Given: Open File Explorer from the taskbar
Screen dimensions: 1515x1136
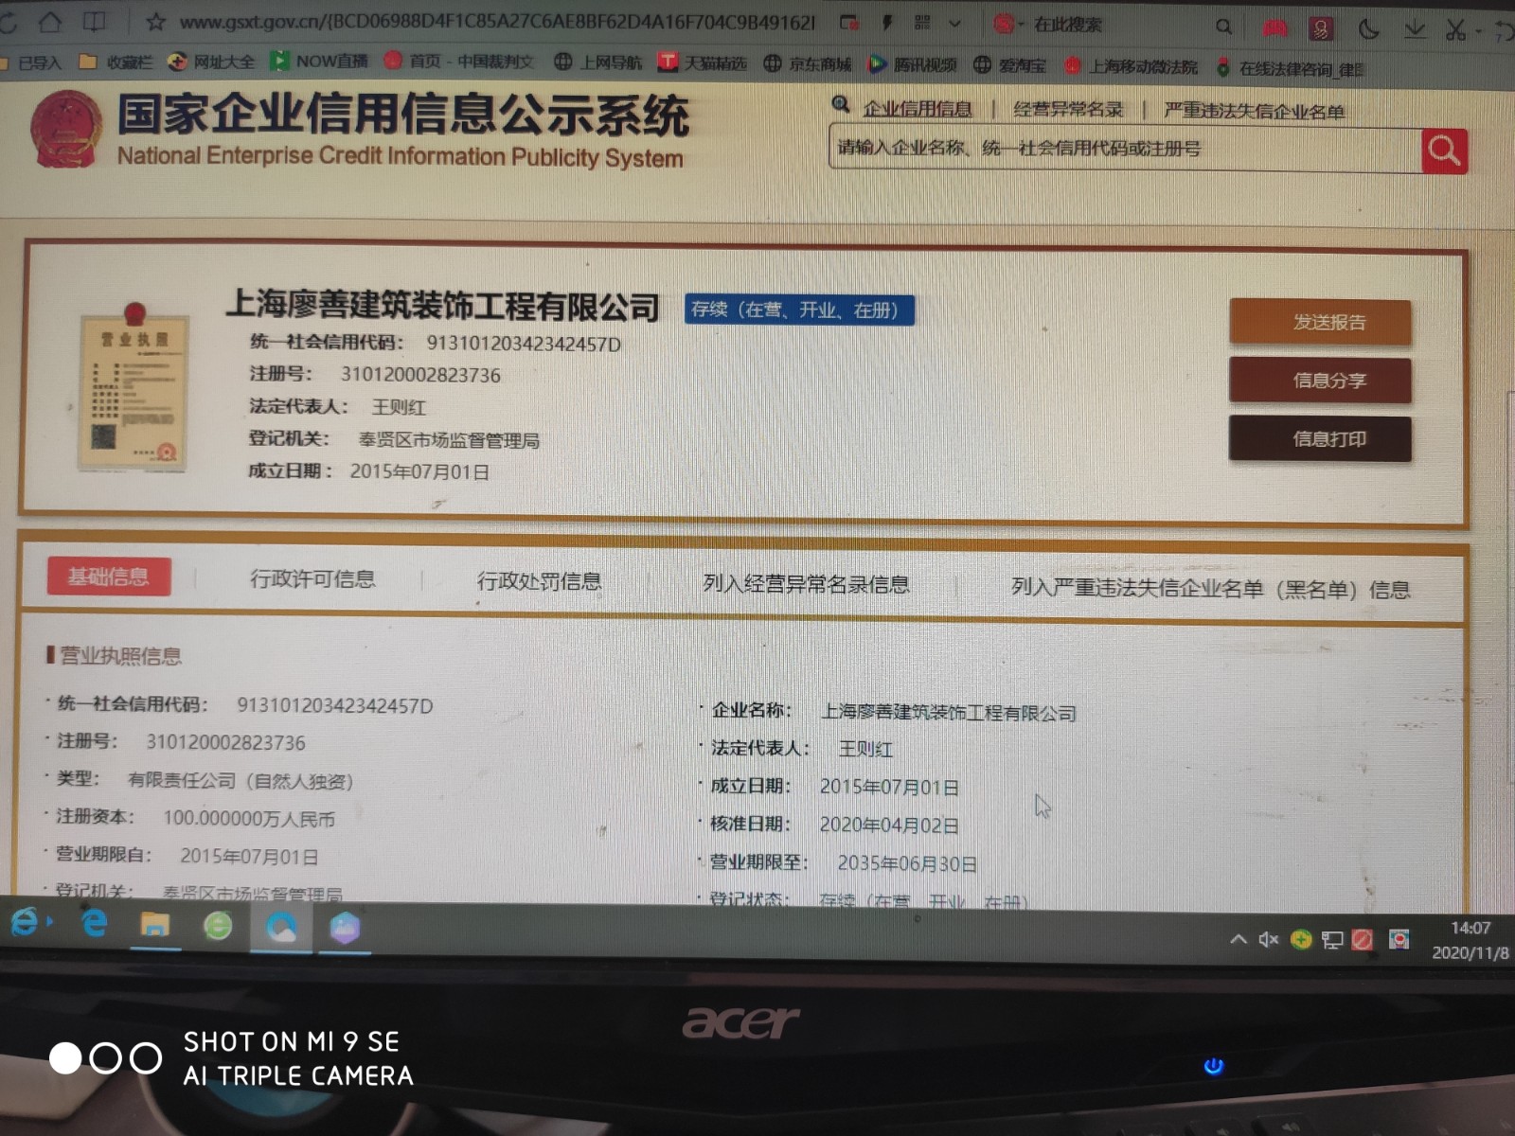Looking at the screenshot, I should [155, 925].
